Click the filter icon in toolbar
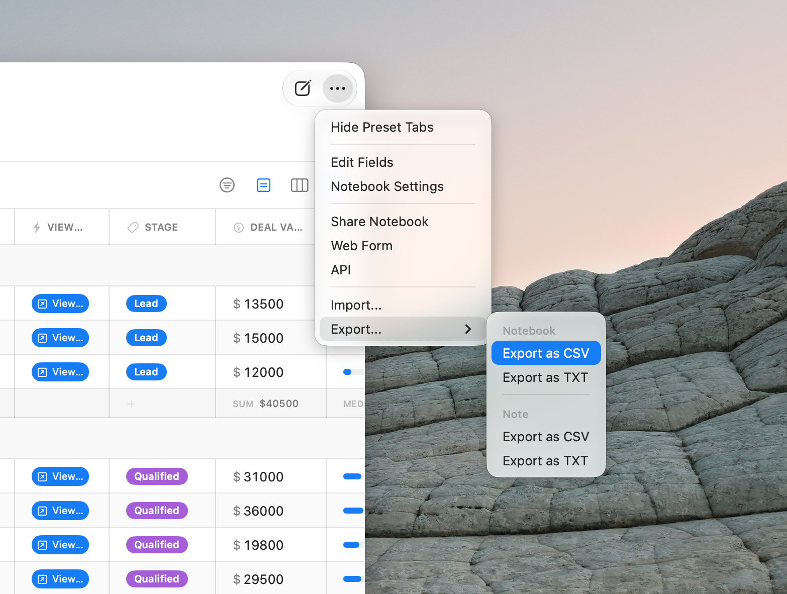 (x=227, y=185)
